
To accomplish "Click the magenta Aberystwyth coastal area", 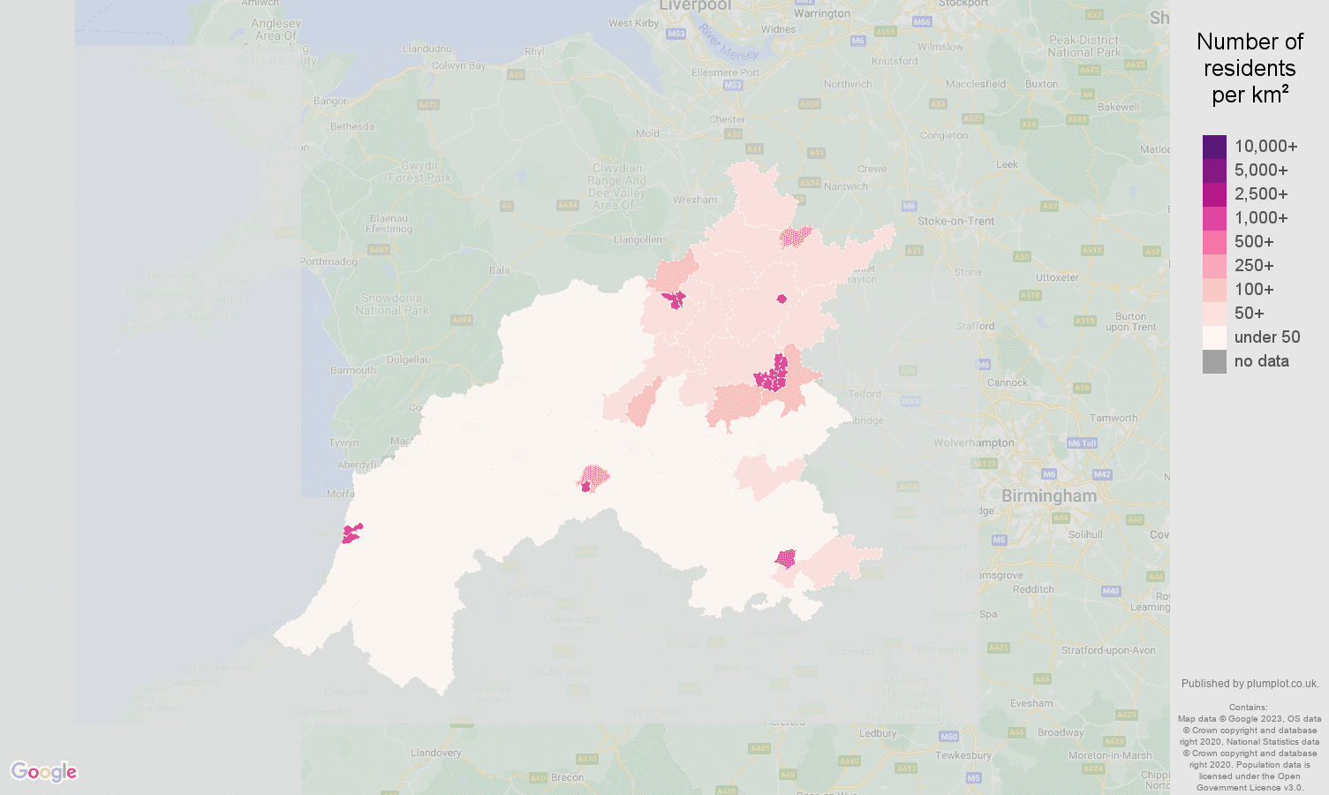I will click(351, 533).
